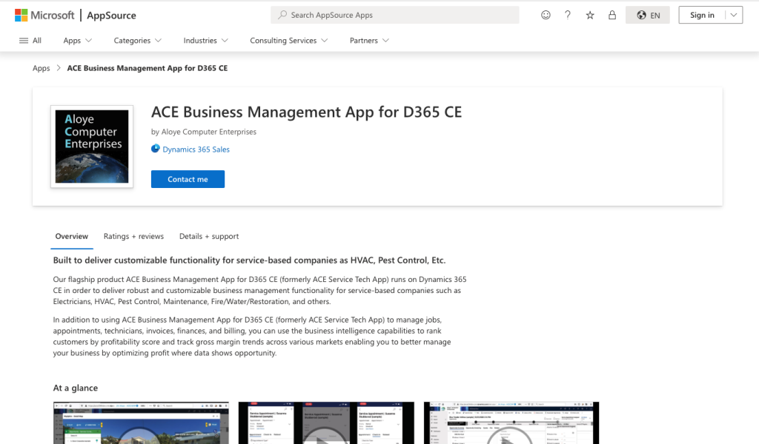Open the All hamburger menu

click(30, 41)
